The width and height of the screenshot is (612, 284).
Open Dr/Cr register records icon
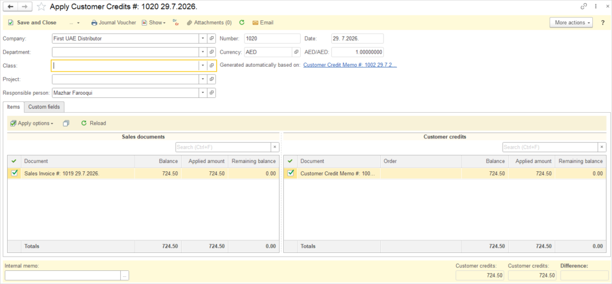tap(176, 23)
